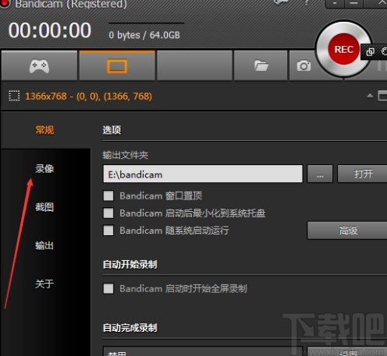Enable Bandicam 随系统启动运行 checkbox

(x=108, y=231)
